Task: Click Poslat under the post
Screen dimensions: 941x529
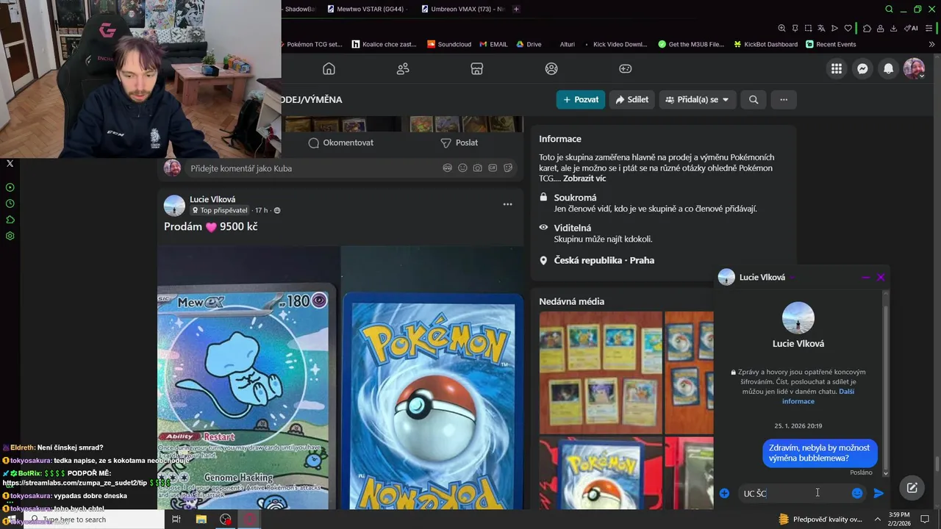Action: click(459, 143)
